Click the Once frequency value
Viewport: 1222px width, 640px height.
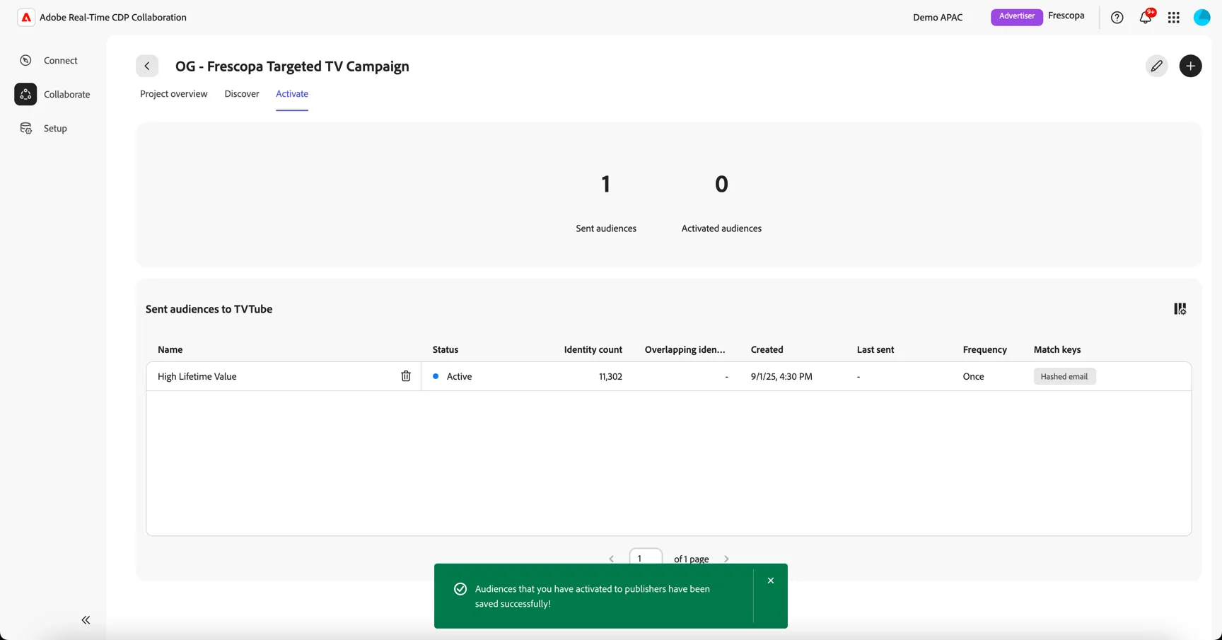click(x=974, y=376)
